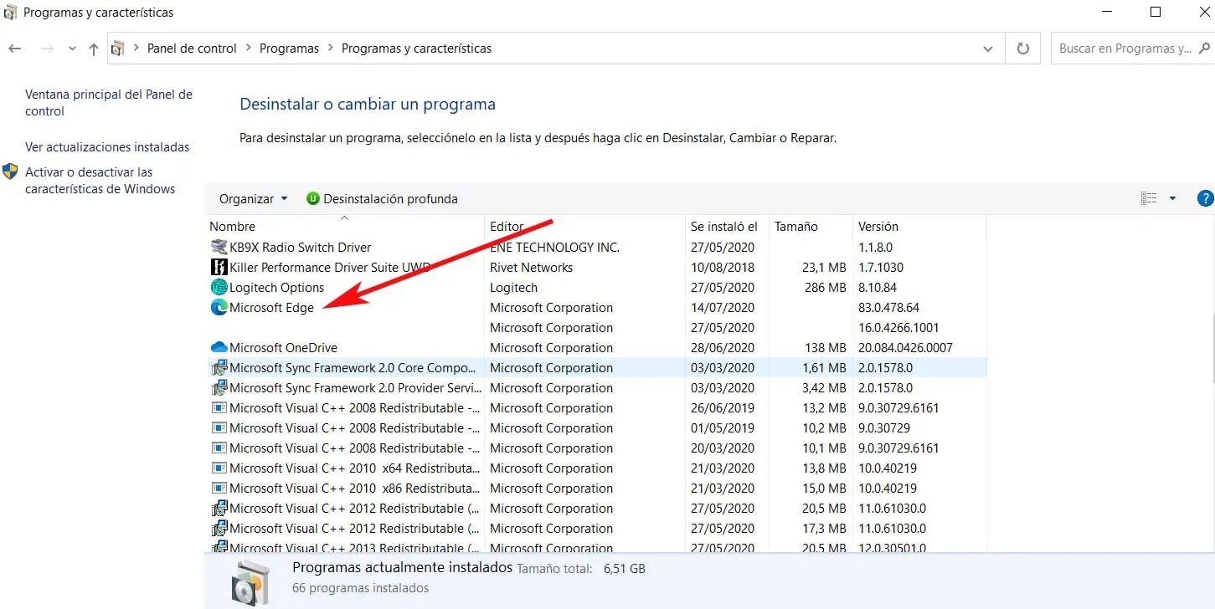Change list view using the views icon
The image size is (1215, 609).
point(1148,197)
